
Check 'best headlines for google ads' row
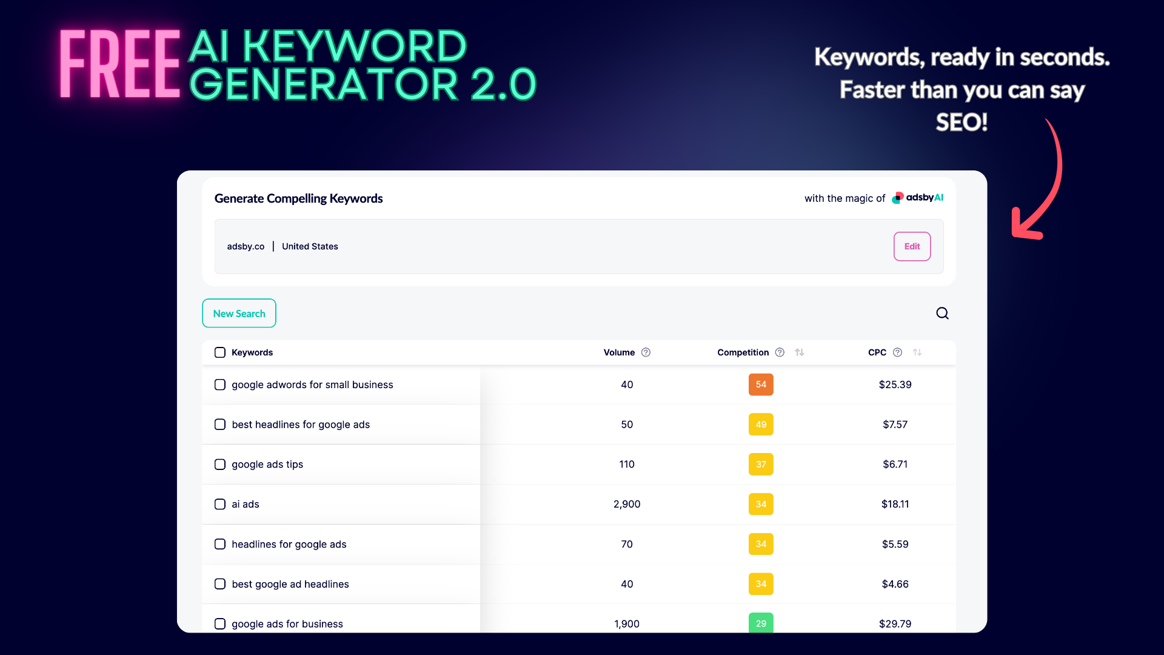[220, 425]
